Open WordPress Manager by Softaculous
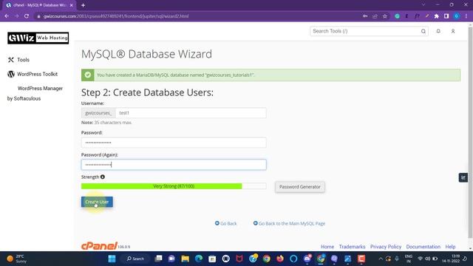 35,93
